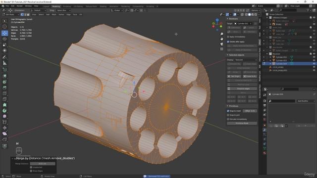The height and width of the screenshot is (178, 317).
Task: Open the Global transform orientation dropdown
Action: coord(117,10)
